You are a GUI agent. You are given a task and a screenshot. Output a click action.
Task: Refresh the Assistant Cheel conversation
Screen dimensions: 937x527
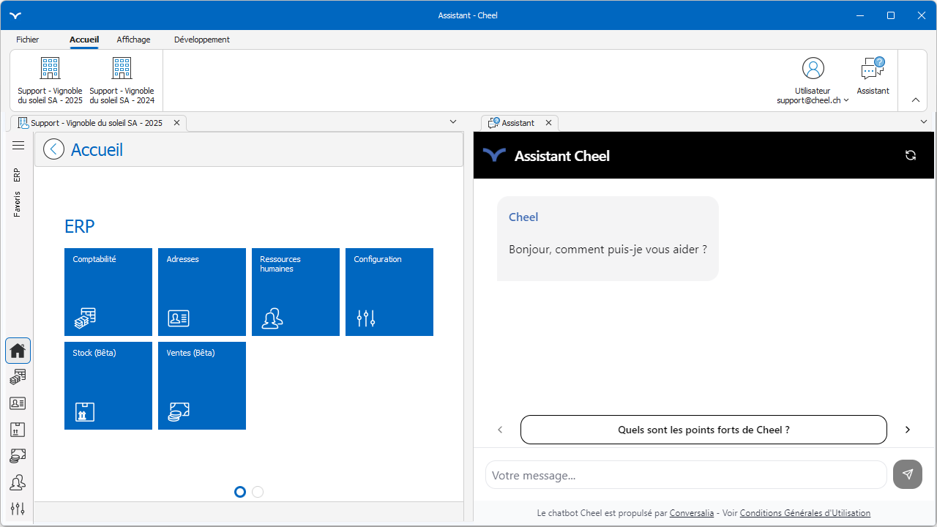pos(911,155)
